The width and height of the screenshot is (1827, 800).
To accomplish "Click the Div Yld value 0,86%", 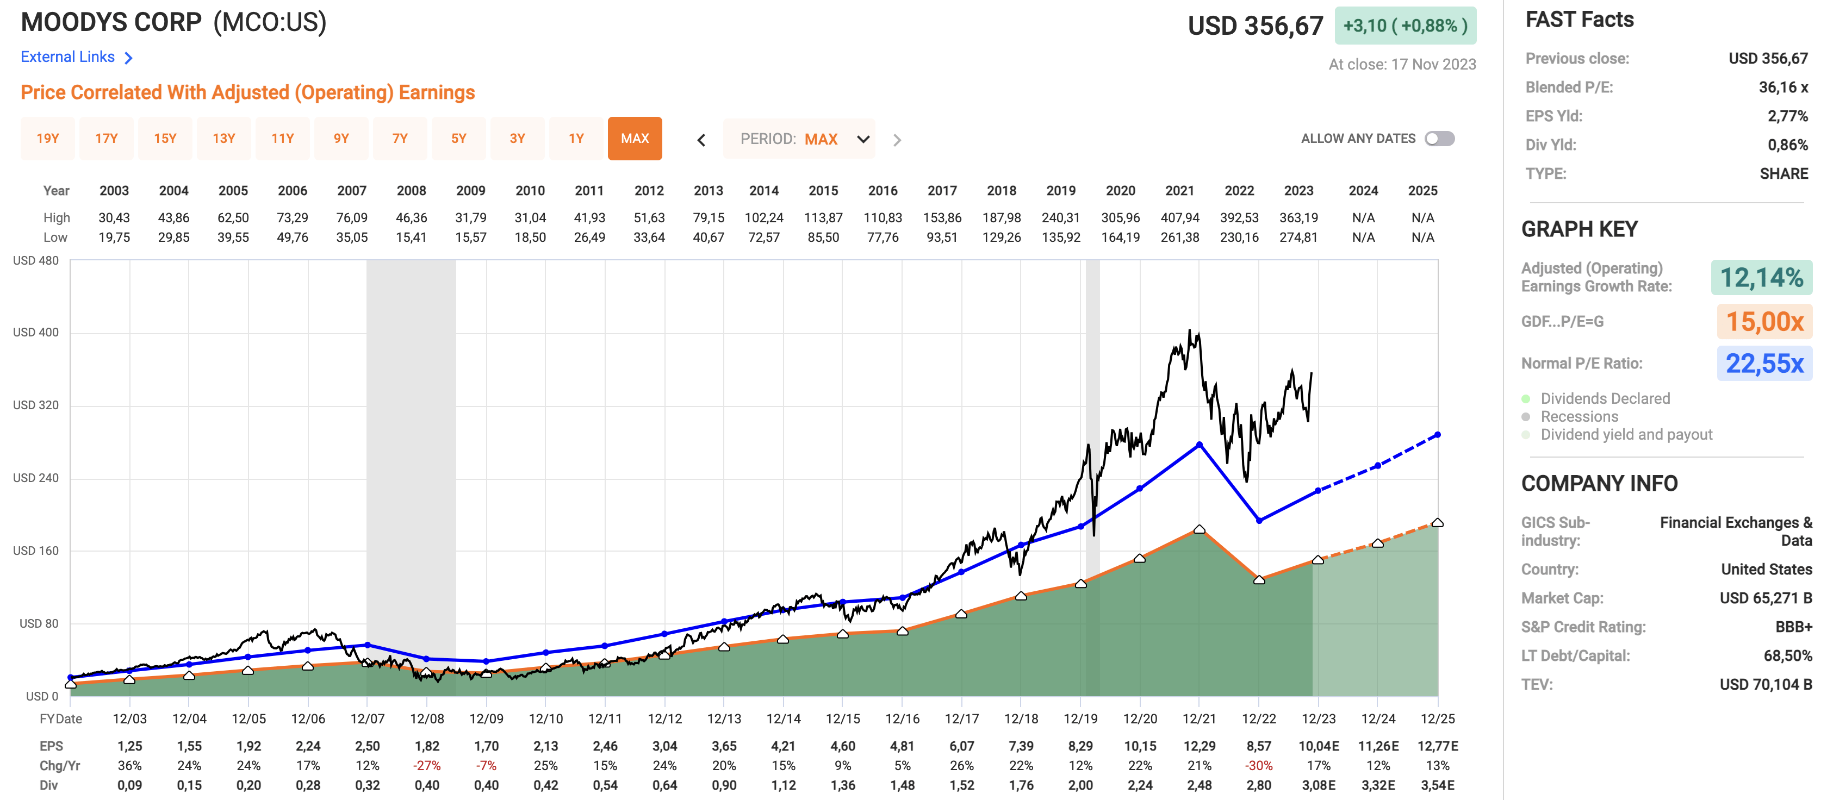I will point(1787,145).
